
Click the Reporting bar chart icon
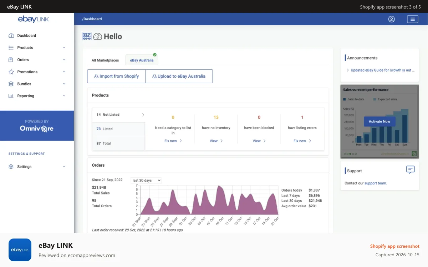11,96
